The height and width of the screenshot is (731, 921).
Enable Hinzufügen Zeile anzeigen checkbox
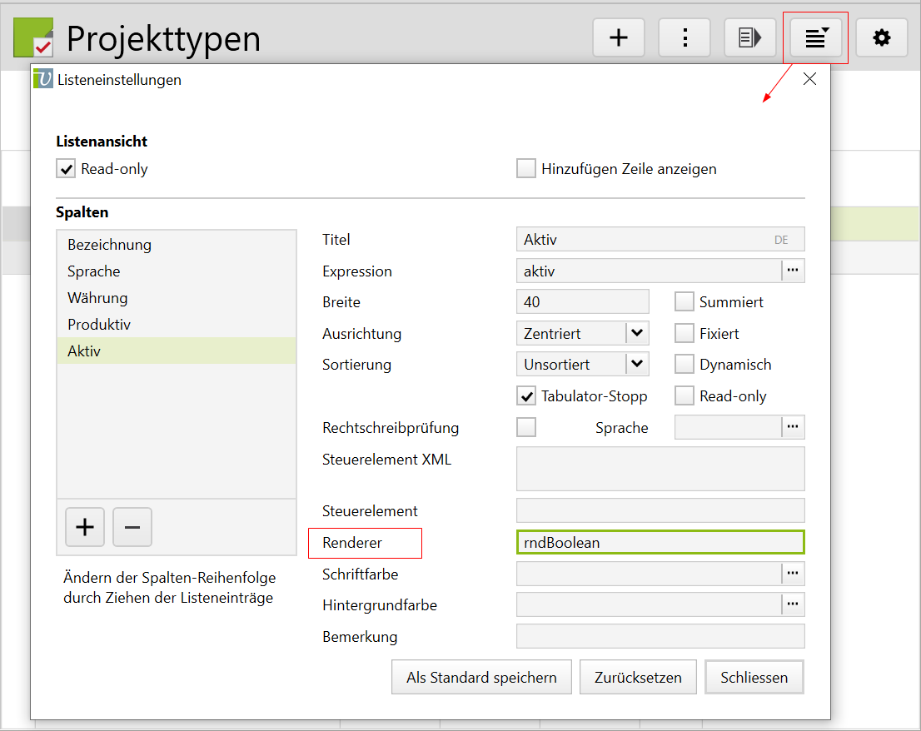pos(526,169)
